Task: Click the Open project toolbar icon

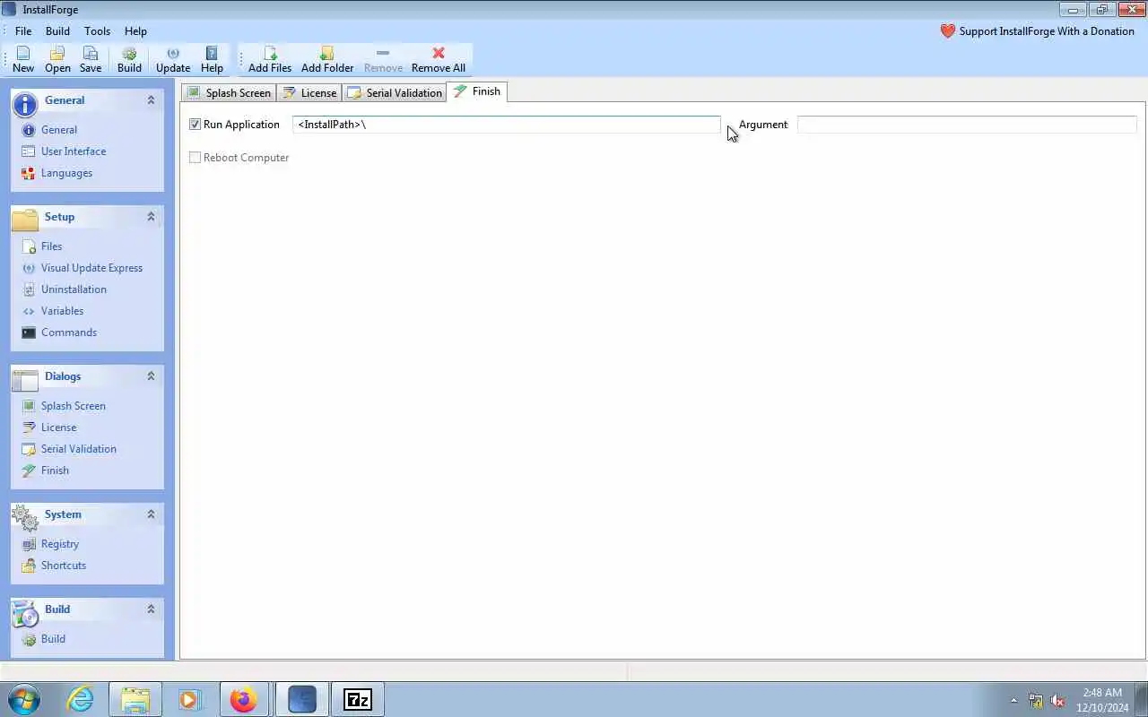Action: [57, 60]
